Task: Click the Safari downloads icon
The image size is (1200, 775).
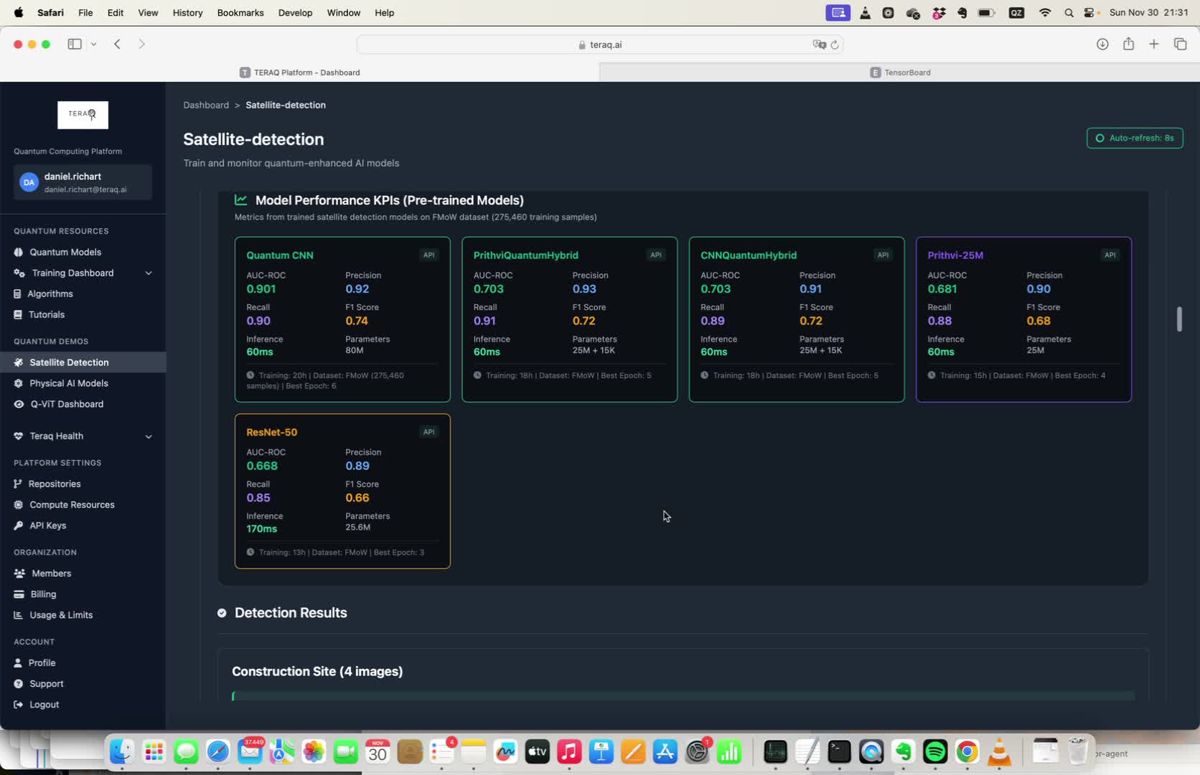Action: pos(1102,44)
